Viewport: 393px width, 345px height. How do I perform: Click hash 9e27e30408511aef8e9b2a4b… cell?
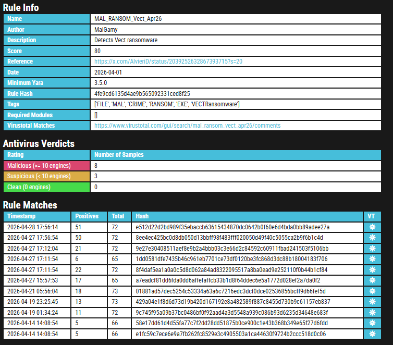tap(247, 248)
